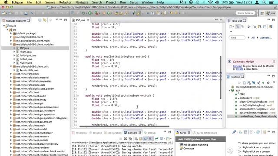Toggle Categorized presentation in Task List
Screen dimensions: 278x156
click(x=238, y=27)
